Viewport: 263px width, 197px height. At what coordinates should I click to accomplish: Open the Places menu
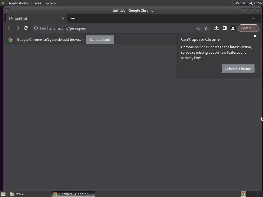36,3
